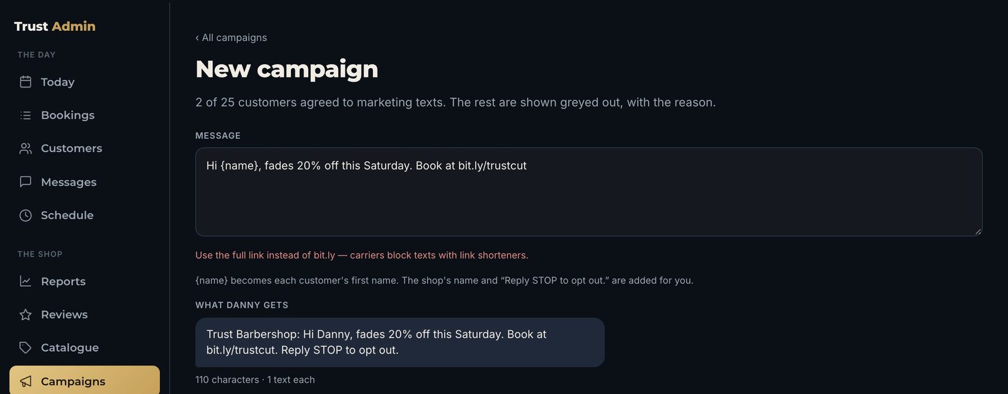
Task: Click the star icon beside Reviews
Action: click(x=25, y=315)
